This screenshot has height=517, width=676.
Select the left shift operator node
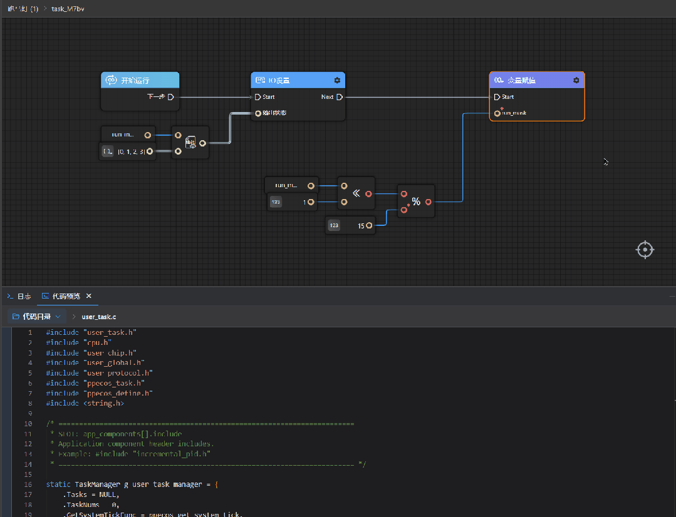click(x=356, y=193)
